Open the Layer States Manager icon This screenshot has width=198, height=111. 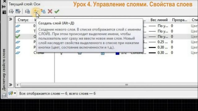coord(27,11)
